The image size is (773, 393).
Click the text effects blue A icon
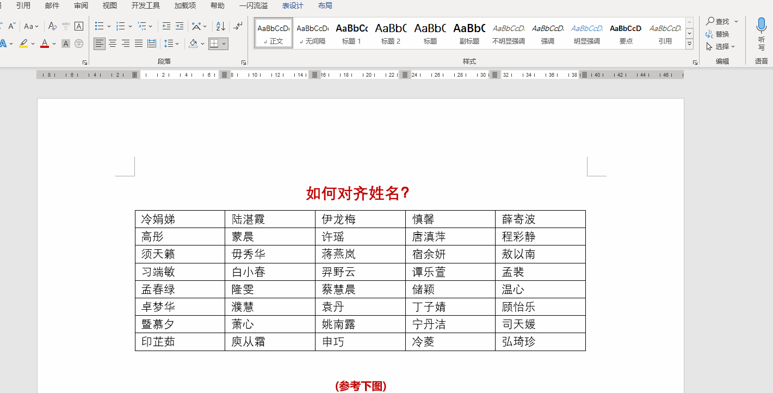(x=3, y=44)
